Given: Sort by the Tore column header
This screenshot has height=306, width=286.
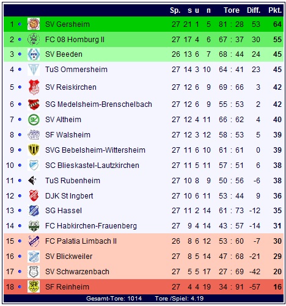Looking at the screenshot, I should pyautogui.click(x=232, y=10).
